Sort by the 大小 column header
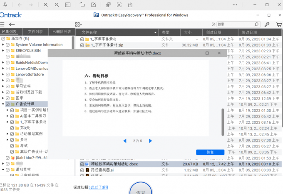This screenshot has height=194, width=283. [x=191, y=32]
